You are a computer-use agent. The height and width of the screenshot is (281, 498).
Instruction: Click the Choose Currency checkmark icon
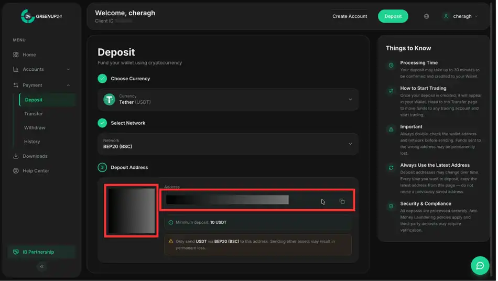pyautogui.click(x=102, y=79)
